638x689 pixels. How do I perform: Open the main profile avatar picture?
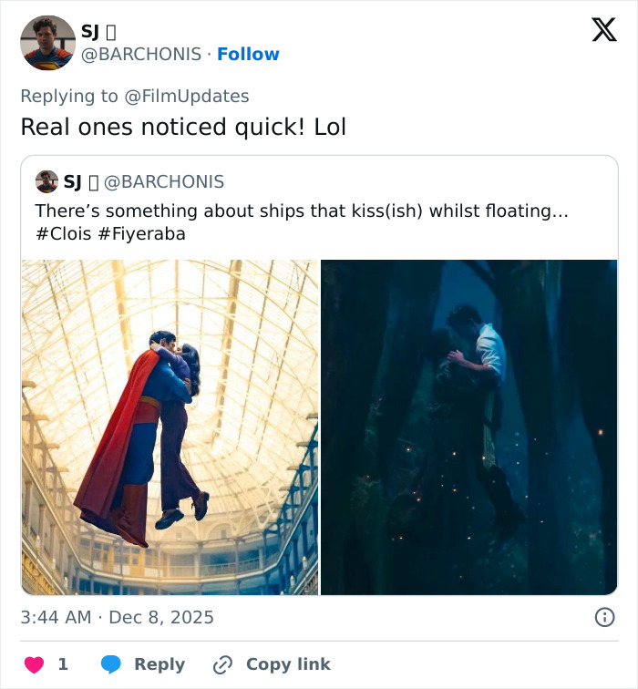point(47,43)
